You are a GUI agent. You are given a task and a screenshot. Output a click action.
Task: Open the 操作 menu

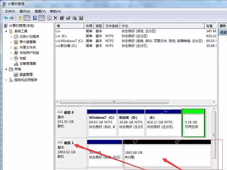click(25, 11)
